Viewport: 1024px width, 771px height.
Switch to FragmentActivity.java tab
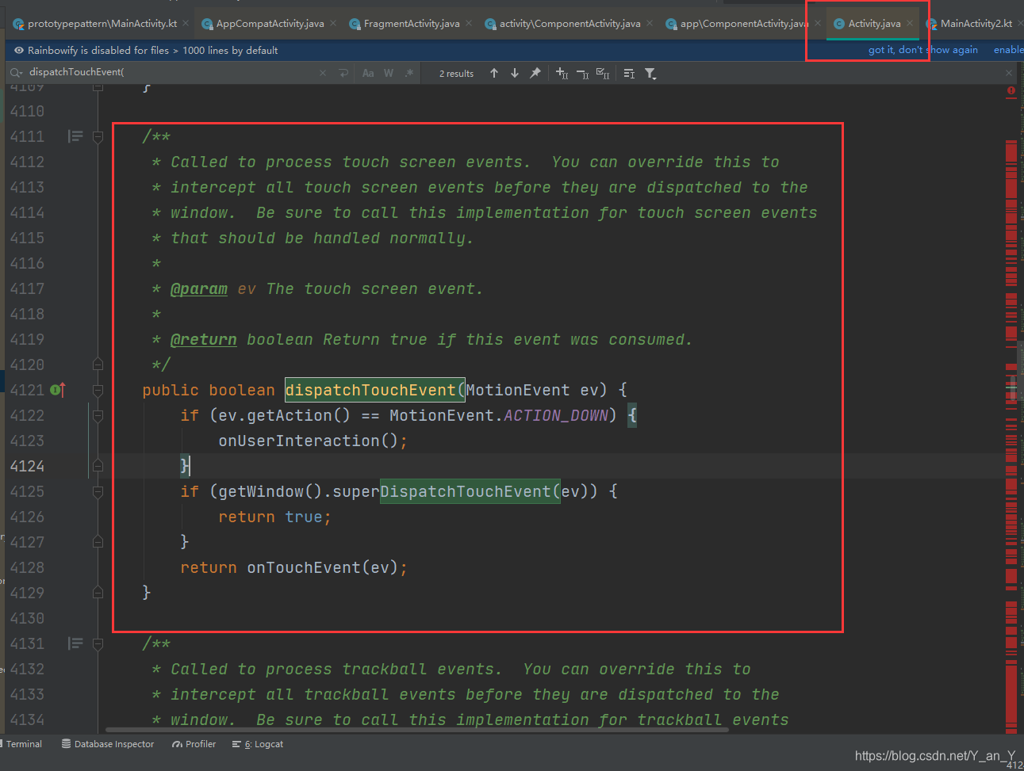[411, 24]
